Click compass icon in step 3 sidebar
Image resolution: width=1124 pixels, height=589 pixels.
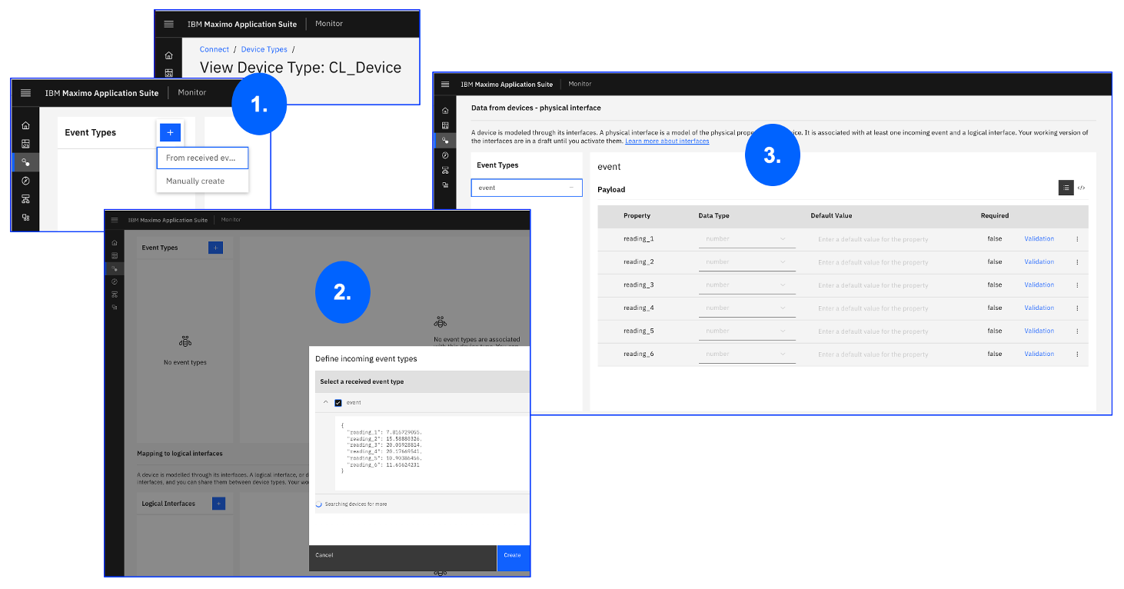click(445, 155)
